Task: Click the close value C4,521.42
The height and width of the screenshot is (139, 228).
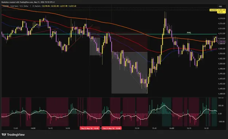Action: pos(73,6)
